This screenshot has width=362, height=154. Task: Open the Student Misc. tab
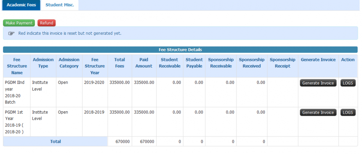coord(60,5)
